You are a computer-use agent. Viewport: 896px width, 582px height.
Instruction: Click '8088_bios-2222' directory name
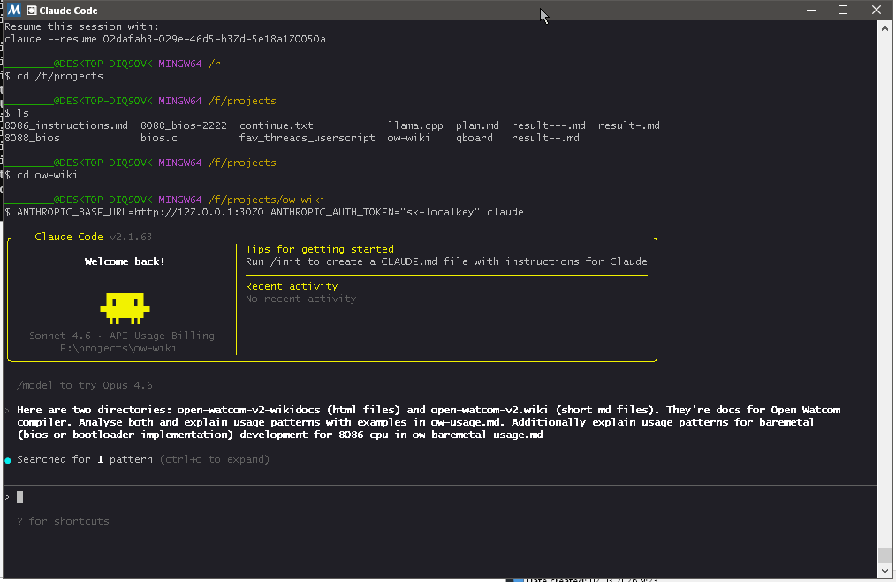click(184, 125)
